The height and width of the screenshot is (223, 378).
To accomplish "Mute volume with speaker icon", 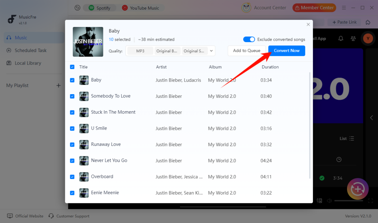I will click(x=329, y=200).
